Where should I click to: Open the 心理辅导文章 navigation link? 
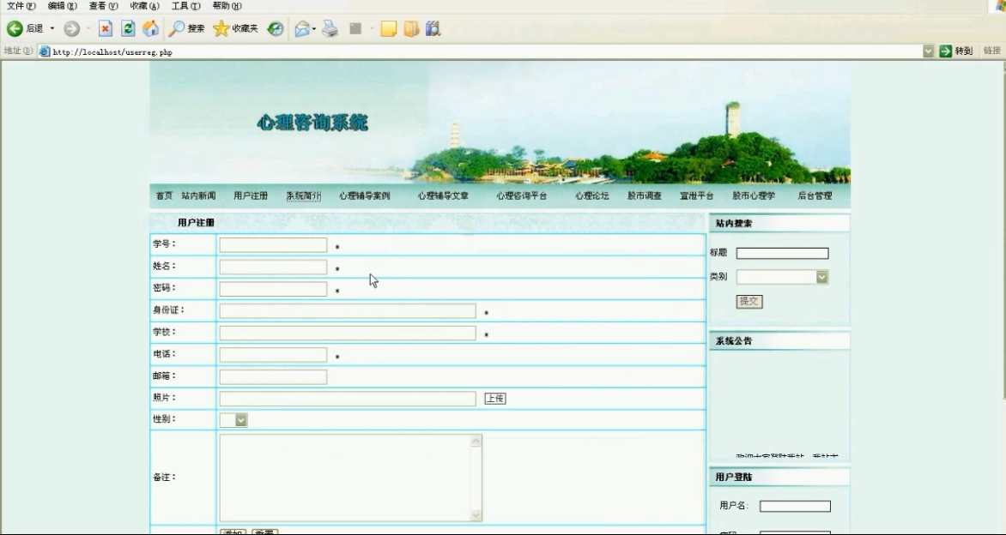(443, 195)
